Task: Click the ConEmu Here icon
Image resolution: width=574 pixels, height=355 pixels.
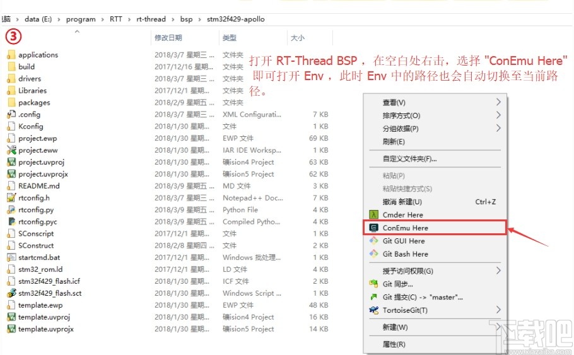Action: coord(373,228)
